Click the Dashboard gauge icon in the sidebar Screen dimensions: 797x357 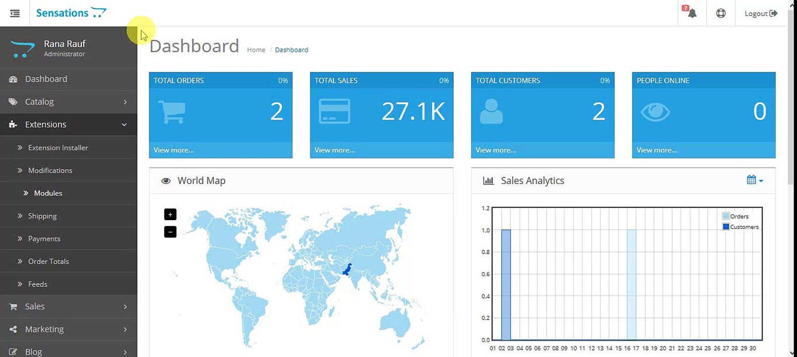(x=13, y=79)
